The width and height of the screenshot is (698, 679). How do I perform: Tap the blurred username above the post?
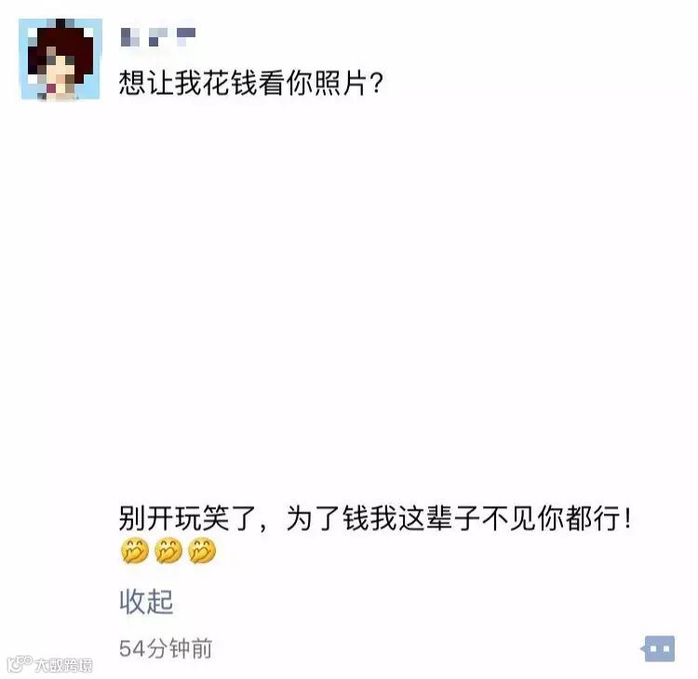point(158,37)
